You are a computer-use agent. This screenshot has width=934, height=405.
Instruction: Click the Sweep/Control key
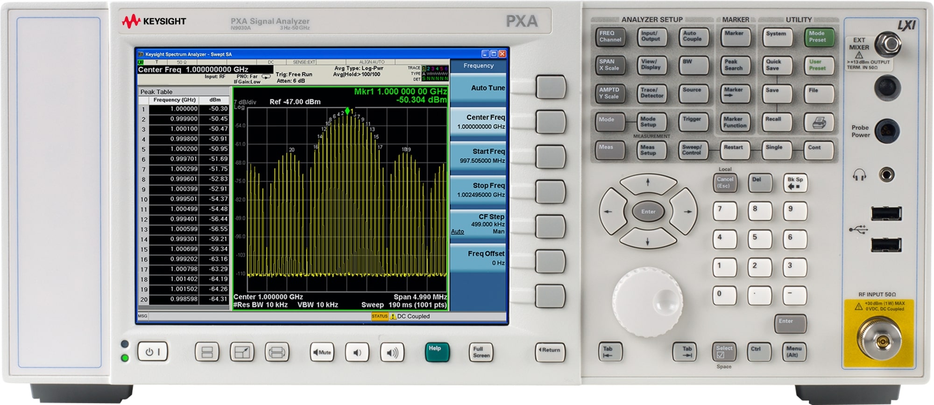693,151
